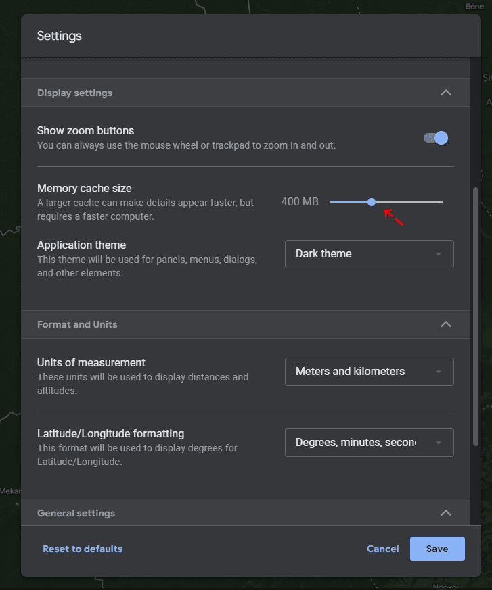This screenshot has width=492, height=590.
Task: Click the General settings chevron icon
Action: 446,513
